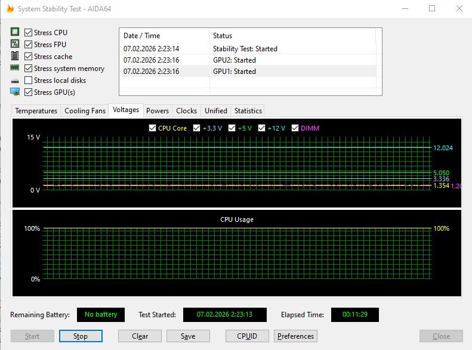Switch to the Clocks tab
Viewport: 472px width, 350px height.
(186, 111)
